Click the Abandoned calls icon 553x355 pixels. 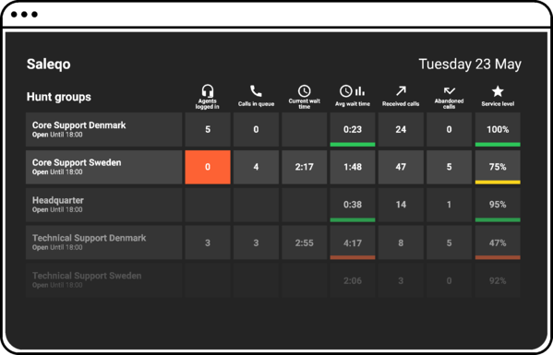click(x=449, y=91)
